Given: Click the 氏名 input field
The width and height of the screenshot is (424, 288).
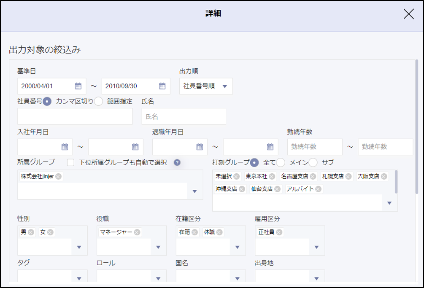Looking at the screenshot, I should coord(184,116).
